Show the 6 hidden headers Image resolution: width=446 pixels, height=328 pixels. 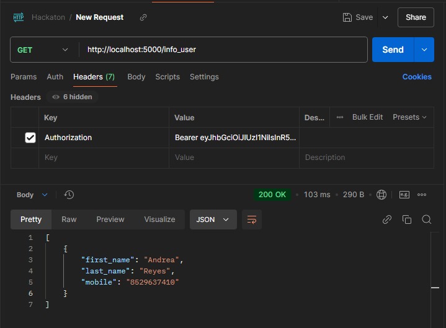click(72, 97)
